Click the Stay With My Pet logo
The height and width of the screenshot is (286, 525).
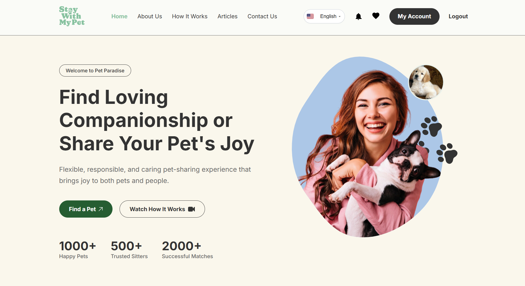coord(72,16)
